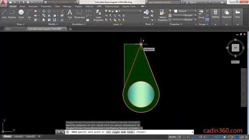Expand the Modify panel
The height and width of the screenshot is (140, 249).
click(x=53, y=24)
